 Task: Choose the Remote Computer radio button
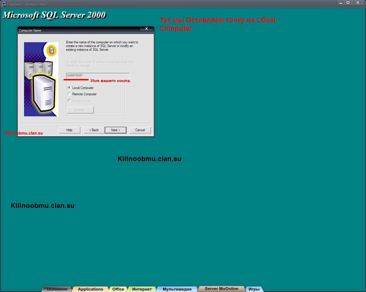point(69,94)
